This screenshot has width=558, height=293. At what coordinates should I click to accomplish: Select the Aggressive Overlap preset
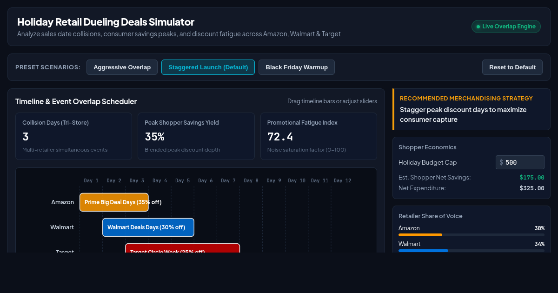[122, 67]
